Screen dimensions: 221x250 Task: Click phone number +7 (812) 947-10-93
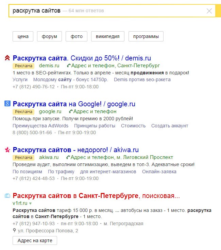pos(34,224)
